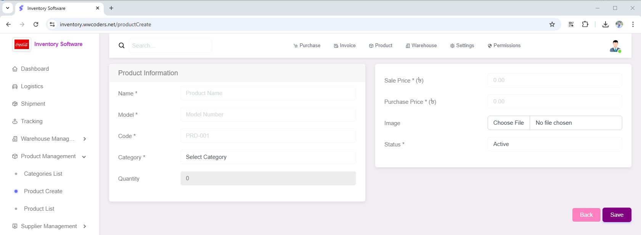The height and width of the screenshot is (235, 641).
Task: Click the search magnifier icon
Action: click(x=122, y=46)
